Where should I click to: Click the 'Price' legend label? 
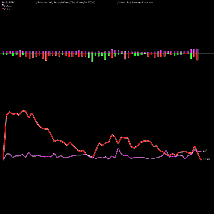tap(7, 9)
